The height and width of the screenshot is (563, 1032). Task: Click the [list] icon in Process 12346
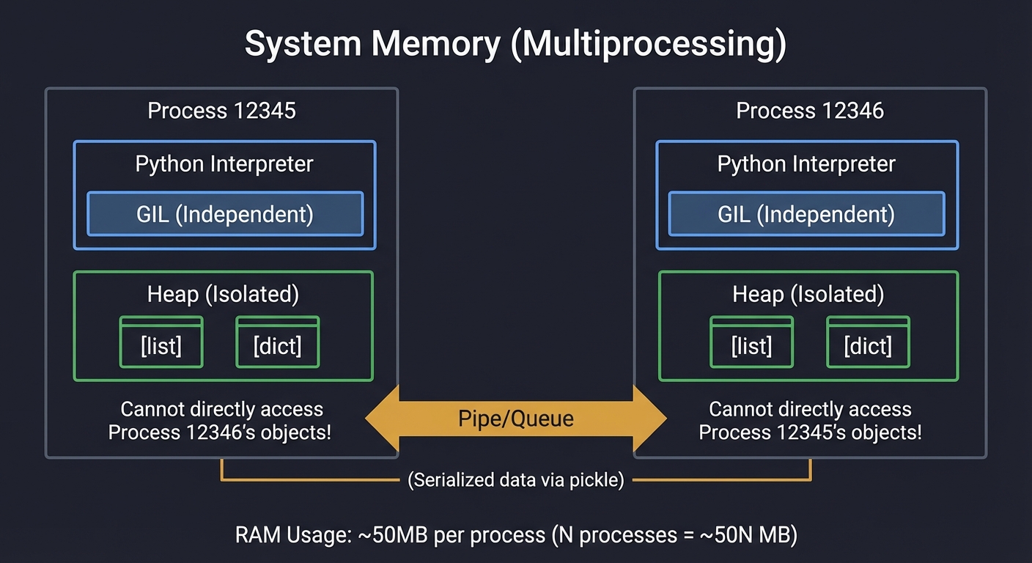[751, 345]
